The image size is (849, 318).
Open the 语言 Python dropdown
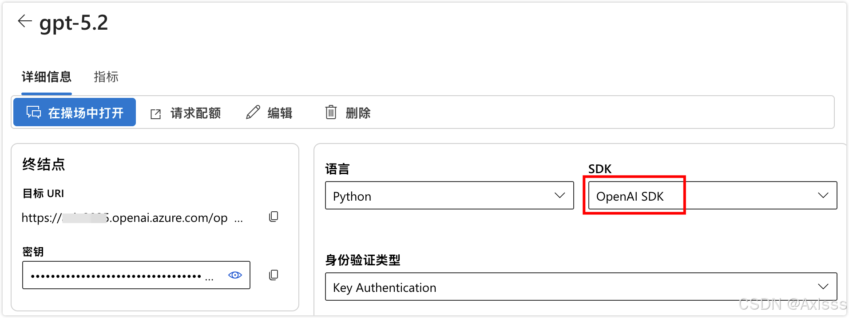[x=449, y=195]
